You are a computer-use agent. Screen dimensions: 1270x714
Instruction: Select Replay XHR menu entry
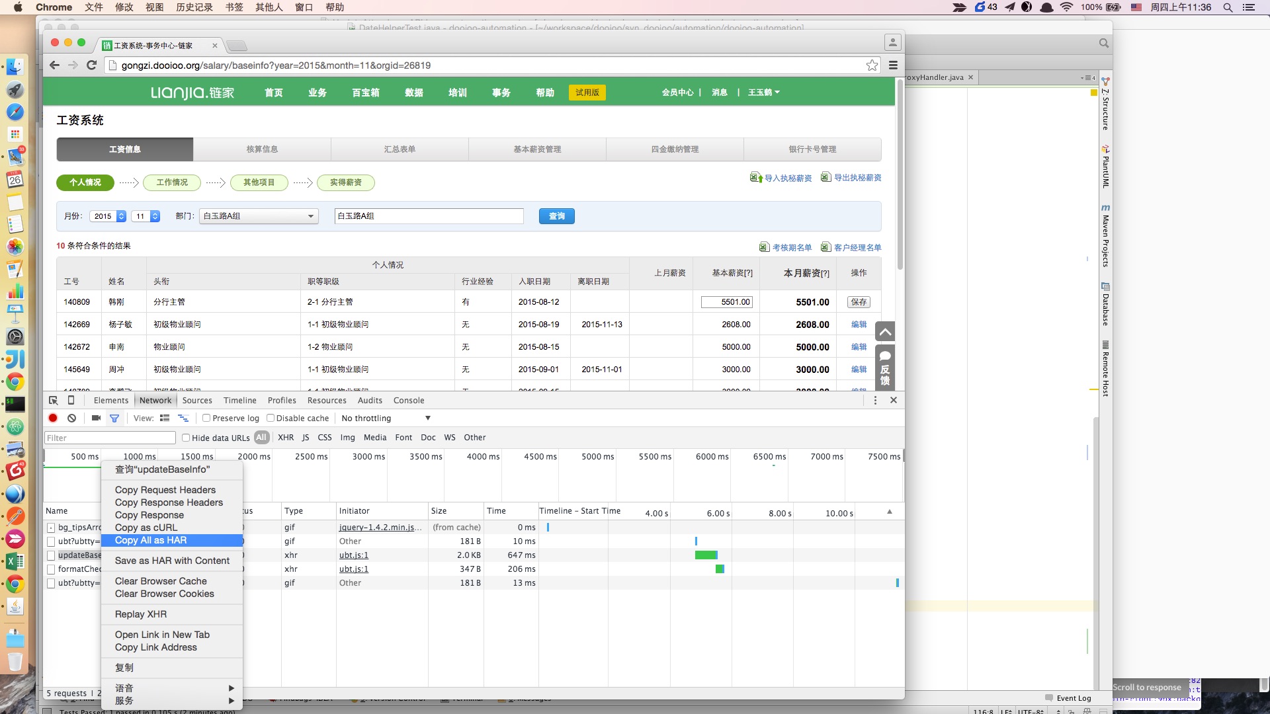pos(172,614)
